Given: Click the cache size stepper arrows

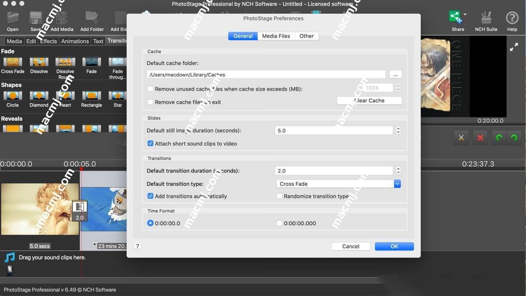Looking at the screenshot, I should pyautogui.click(x=398, y=88).
